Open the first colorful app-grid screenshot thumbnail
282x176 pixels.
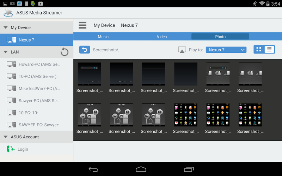186,115
